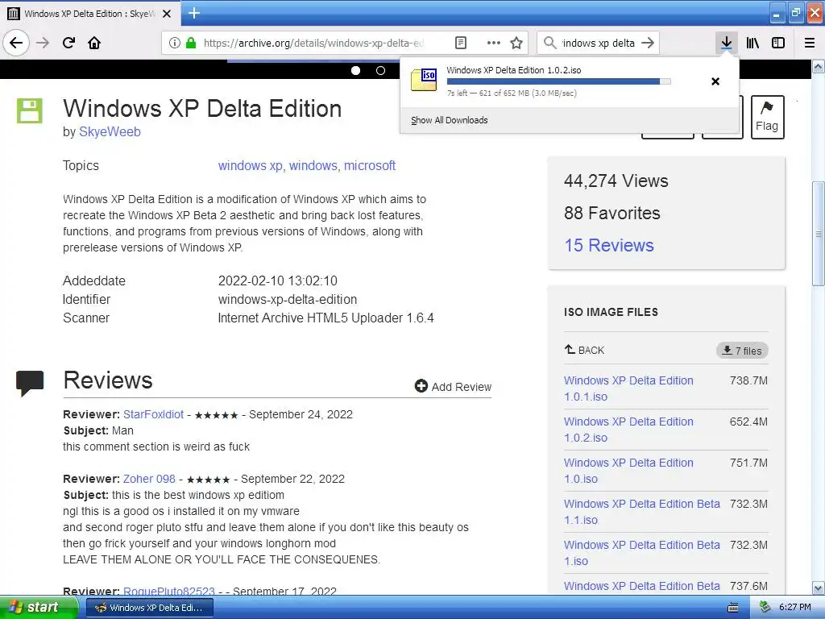Viewport: 825px width, 619px height.
Task: Show sidebars toolbar icon
Action: coord(778,43)
